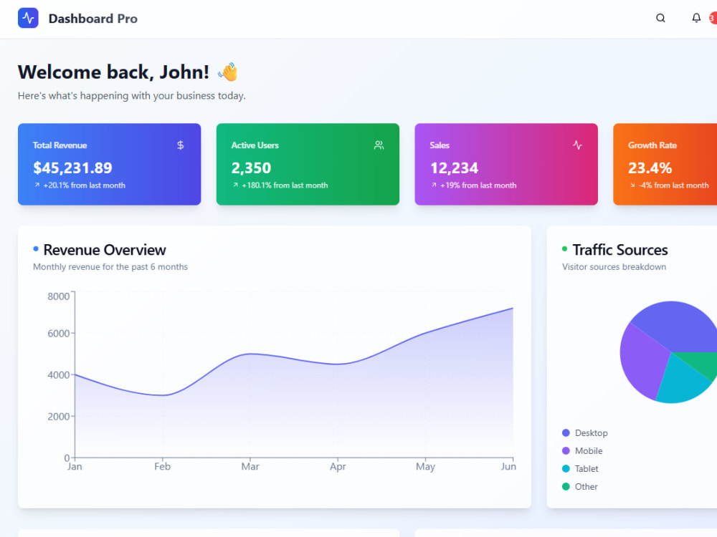This screenshot has width=717, height=537.
Task: Select the Mobile legend label
Action: pos(589,450)
